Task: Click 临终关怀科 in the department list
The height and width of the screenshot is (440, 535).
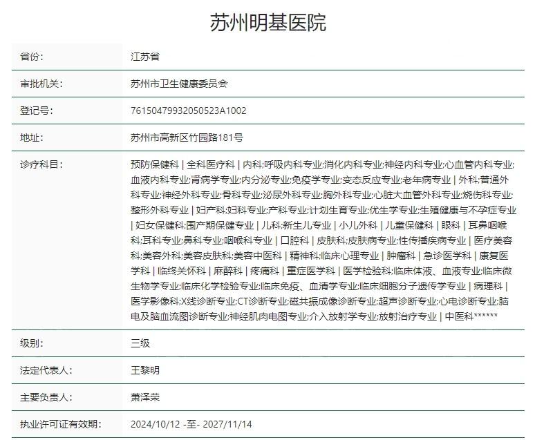Action: [182, 271]
